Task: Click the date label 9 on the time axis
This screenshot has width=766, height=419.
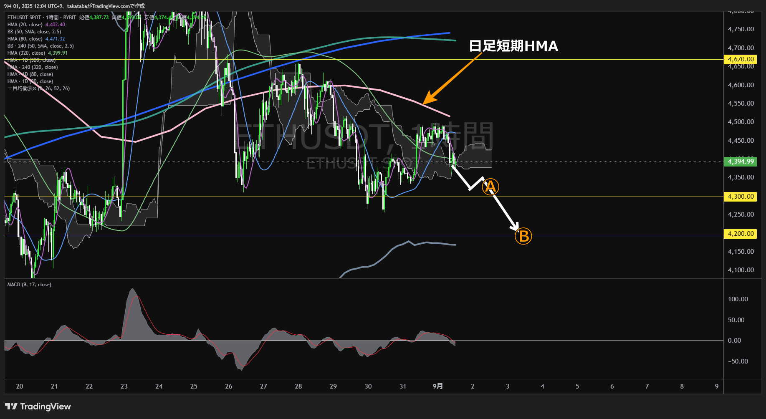Action: pyautogui.click(x=717, y=386)
